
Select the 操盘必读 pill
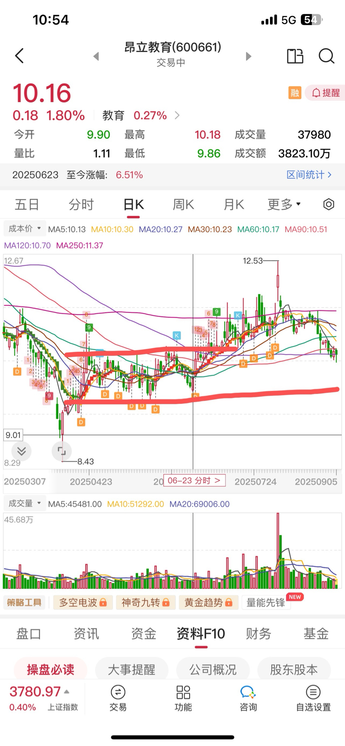point(50,670)
